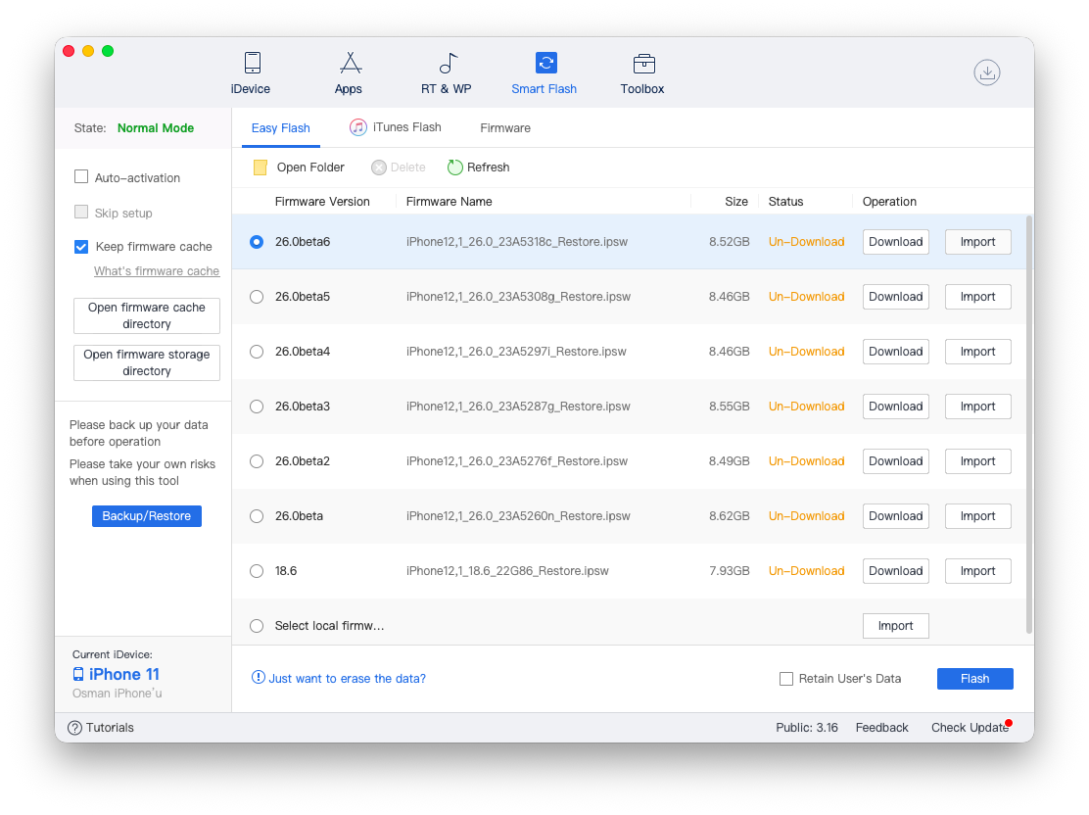
Task: Click the firmware list scrollbar
Action: point(1029,424)
